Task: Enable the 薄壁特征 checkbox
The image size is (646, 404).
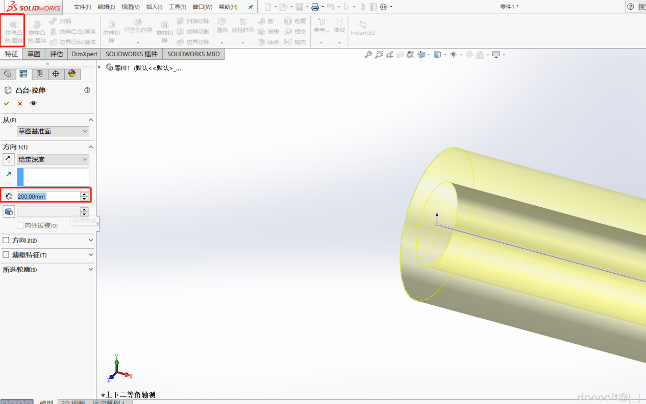Action: [x=6, y=255]
